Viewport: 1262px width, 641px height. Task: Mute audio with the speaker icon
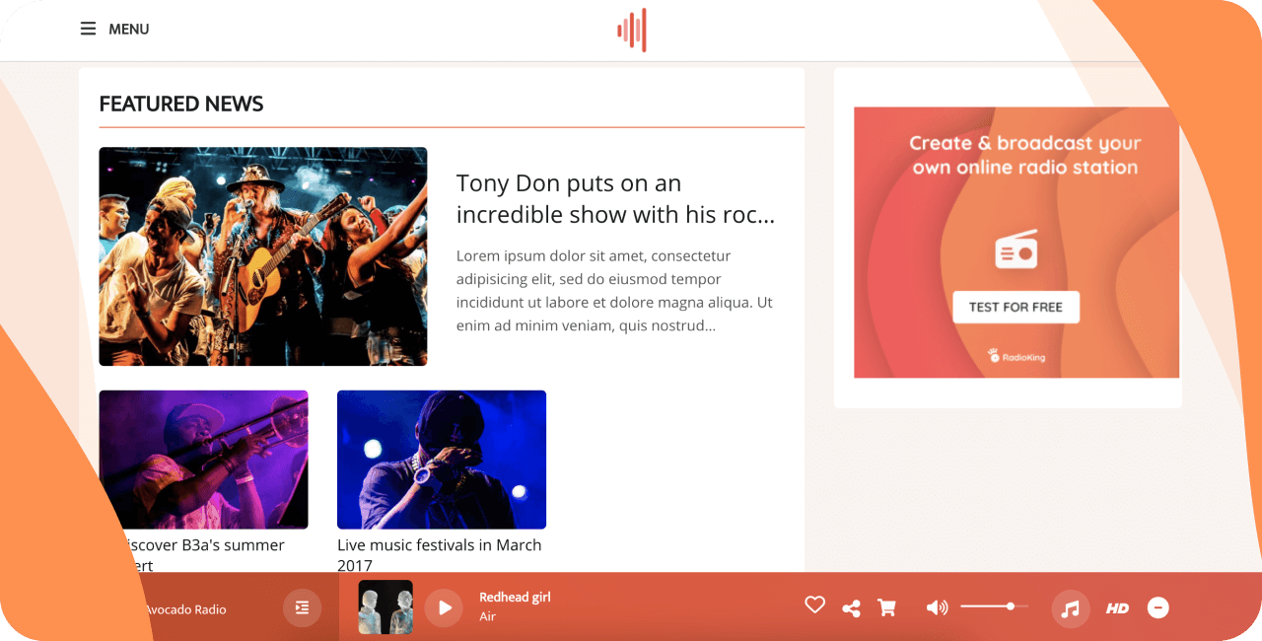pyautogui.click(x=937, y=607)
